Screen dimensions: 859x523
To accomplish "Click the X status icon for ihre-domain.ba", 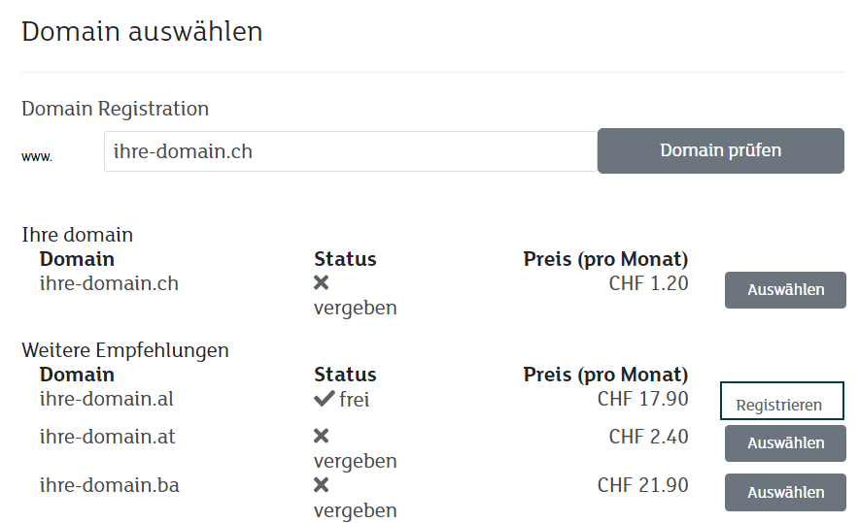I will tap(322, 485).
